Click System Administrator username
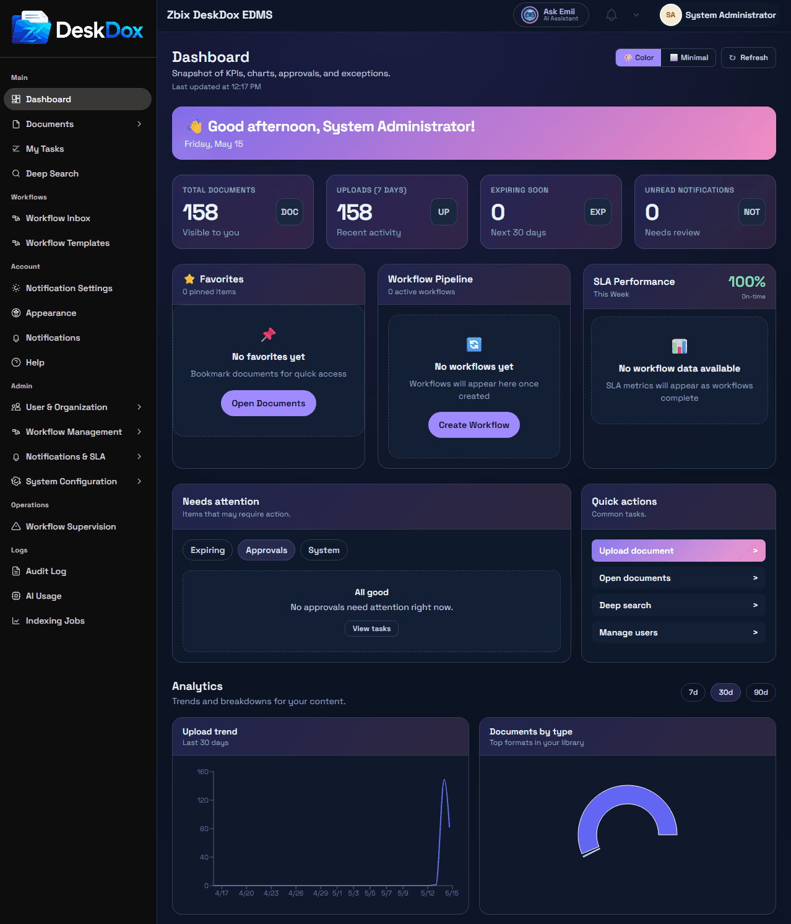Image resolution: width=791 pixels, height=924 pixels. (x=730, y=15)
